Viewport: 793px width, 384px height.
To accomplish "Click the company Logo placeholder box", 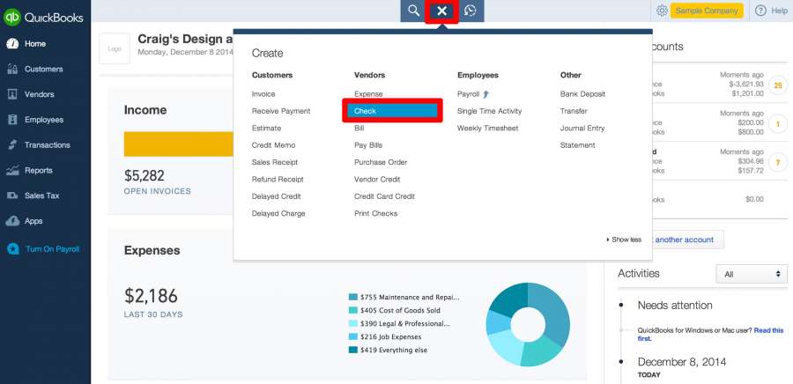I will click(115, 49).
